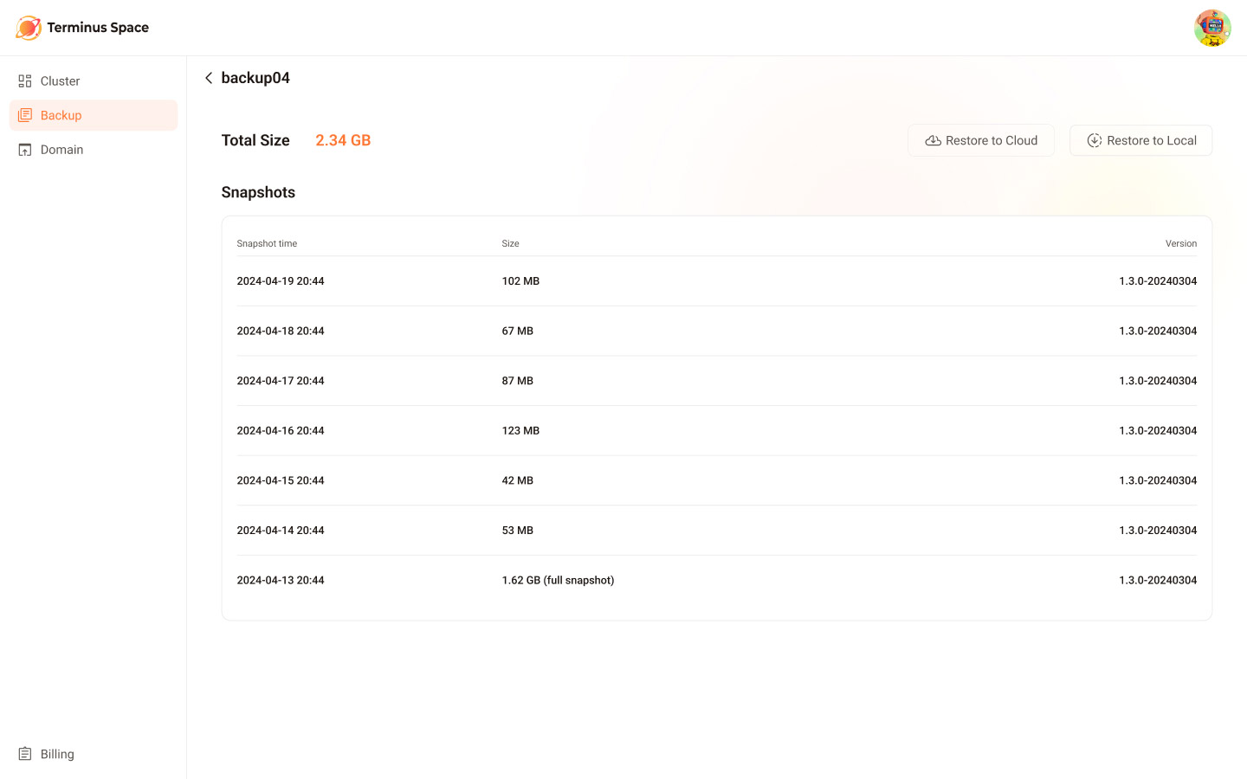Viewport: 1247px width, 779px height.
Task: Click the download icon on Restore to Local
Action: tap(1095, 141)
